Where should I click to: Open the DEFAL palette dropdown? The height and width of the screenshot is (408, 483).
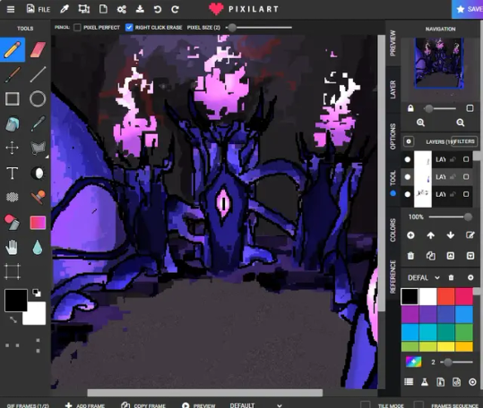(424, 278)
